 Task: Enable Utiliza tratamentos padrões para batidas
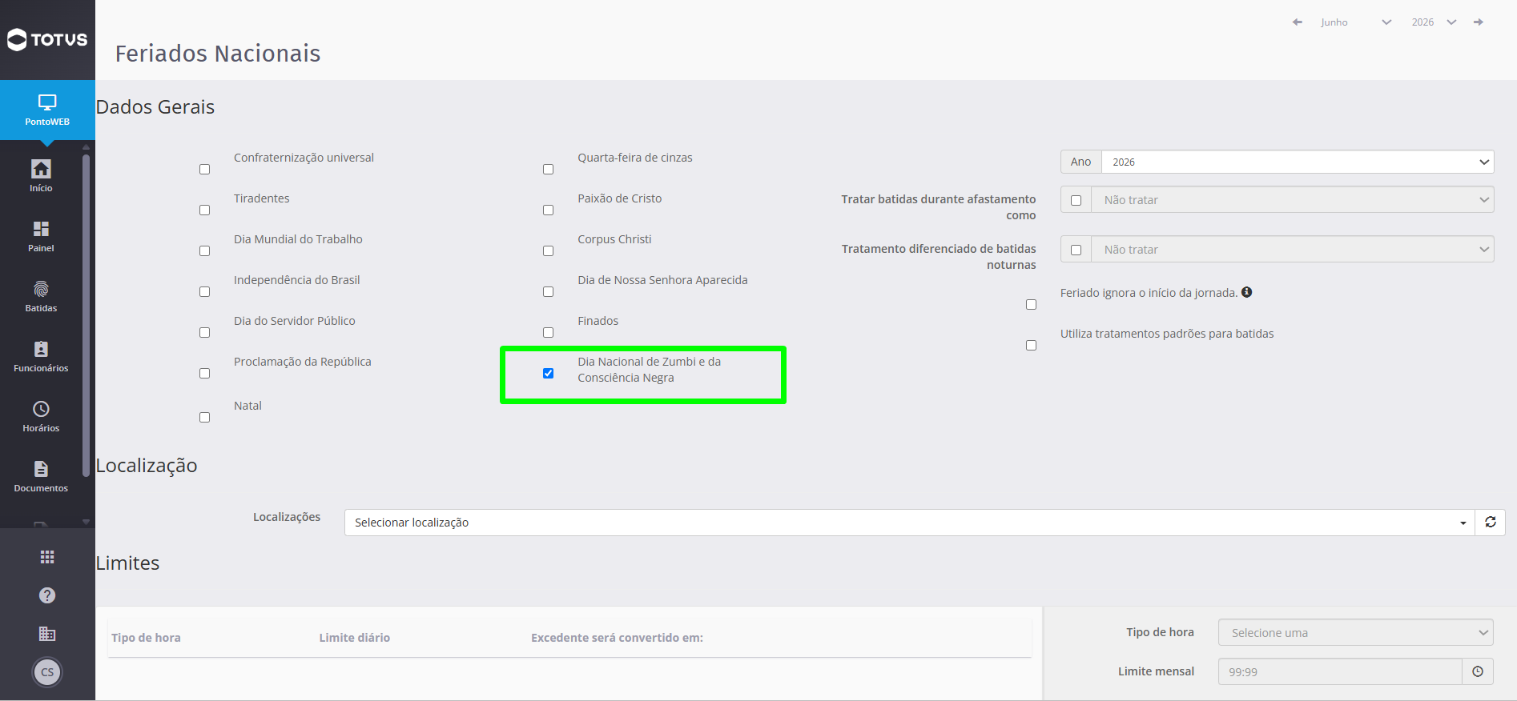point(1032,346)
